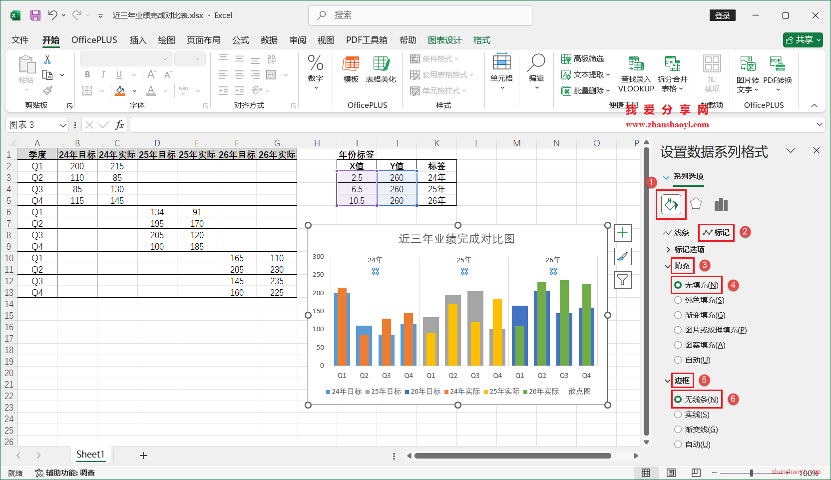Click the Format Painter brush icon
This screenshot has width=831, height=480.
pos(47,90)
